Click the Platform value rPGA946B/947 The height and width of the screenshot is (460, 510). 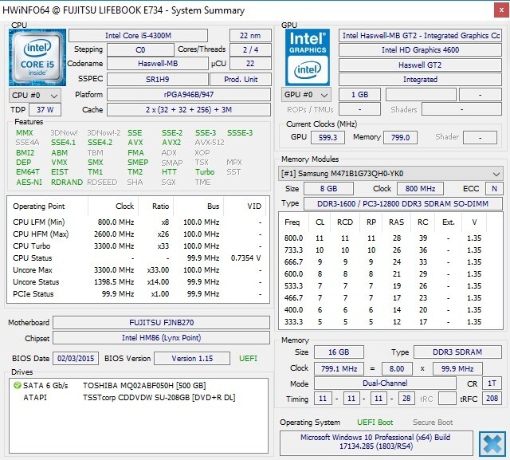pyautogui.click(x=189, y=94)
